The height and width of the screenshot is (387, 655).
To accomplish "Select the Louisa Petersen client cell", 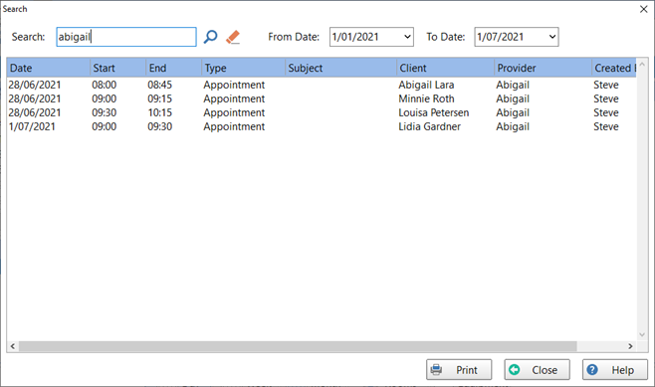I will 434,112.
